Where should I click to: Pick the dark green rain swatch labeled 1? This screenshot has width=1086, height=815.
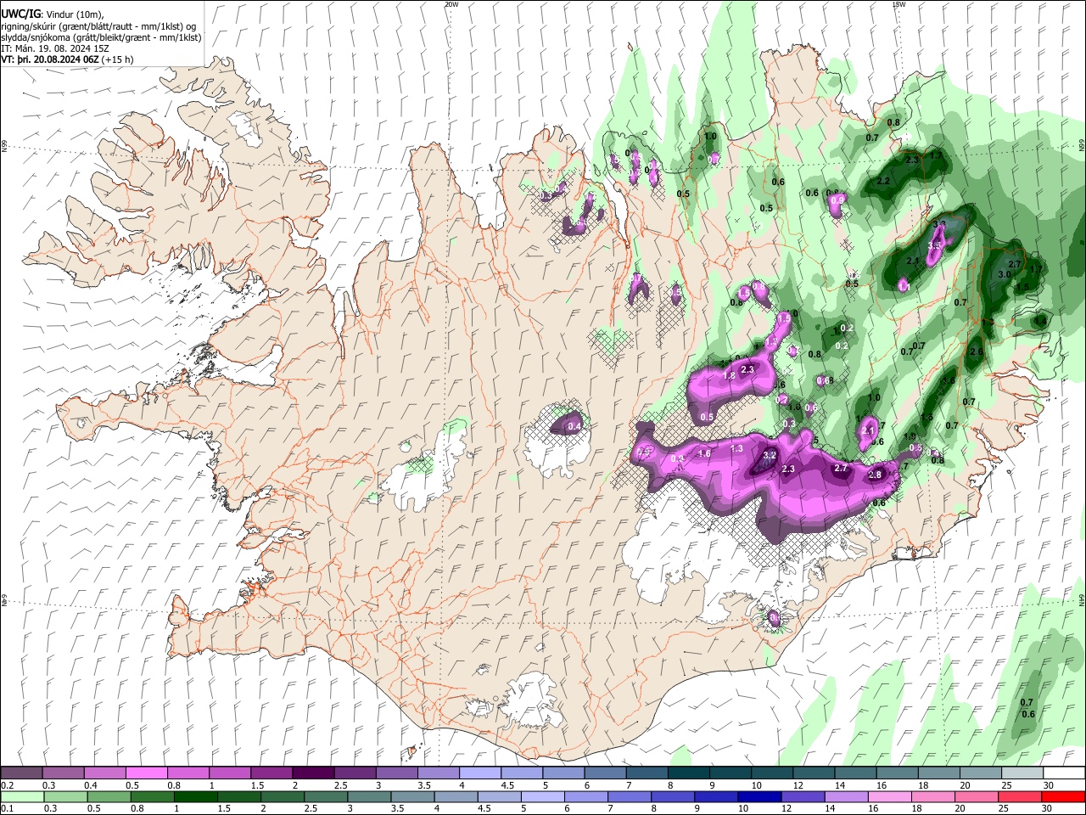tap(196, 796)
